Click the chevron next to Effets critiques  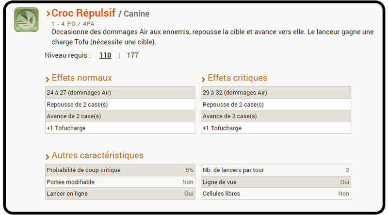(x=203, y=80)
